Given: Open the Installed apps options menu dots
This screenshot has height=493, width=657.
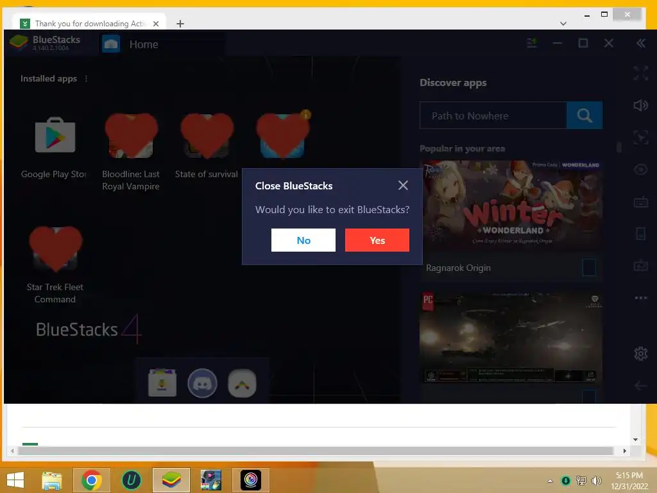Looking at the screenshot, I should (x=87, y=78).
